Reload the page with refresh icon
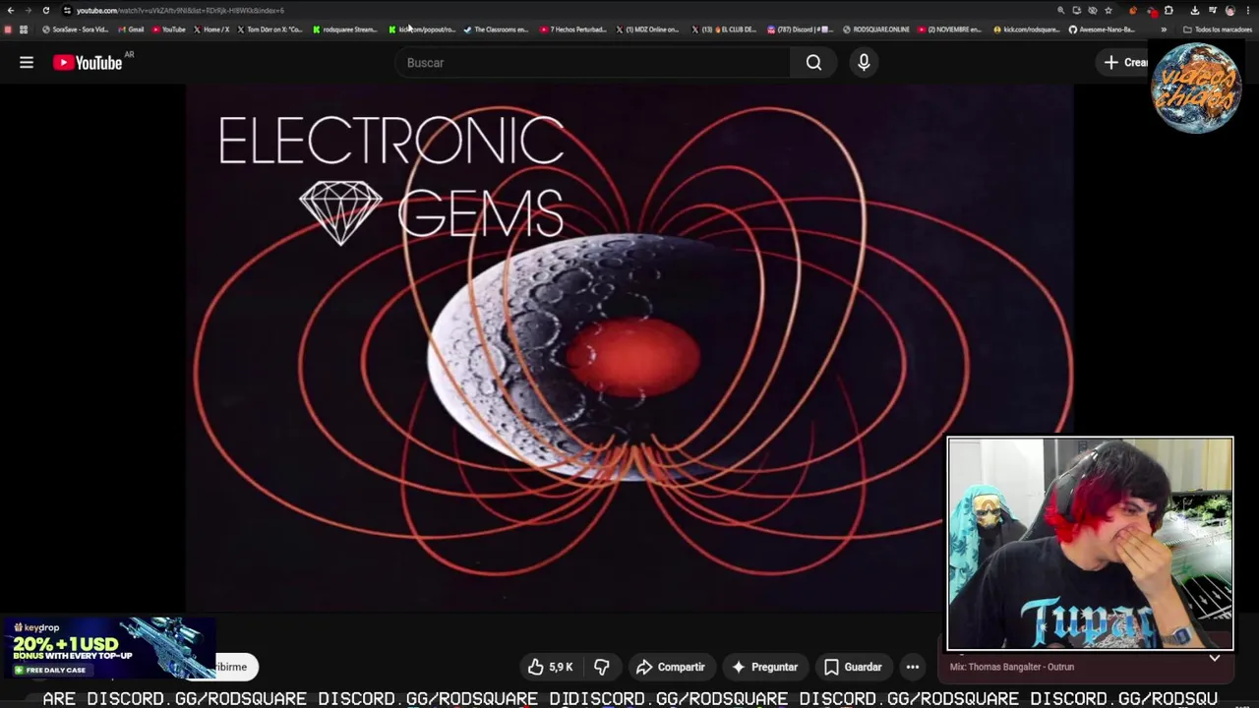 tap(45, 10)
